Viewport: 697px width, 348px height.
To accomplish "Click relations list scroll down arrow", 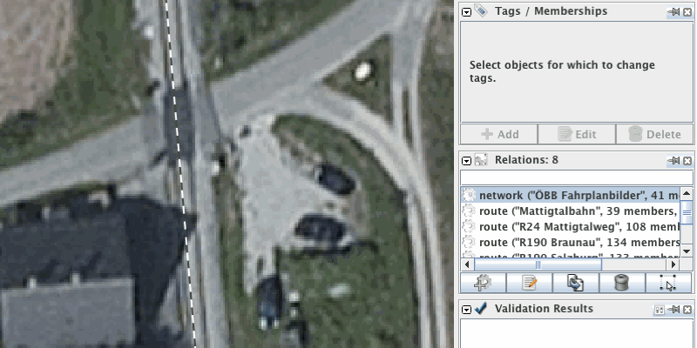I will point(687,251).
